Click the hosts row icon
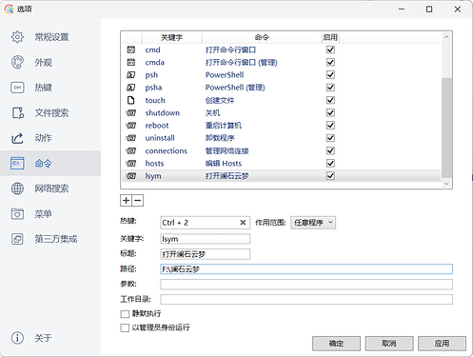The width and height of the screenshot is (473, 357). coord(130,164)
